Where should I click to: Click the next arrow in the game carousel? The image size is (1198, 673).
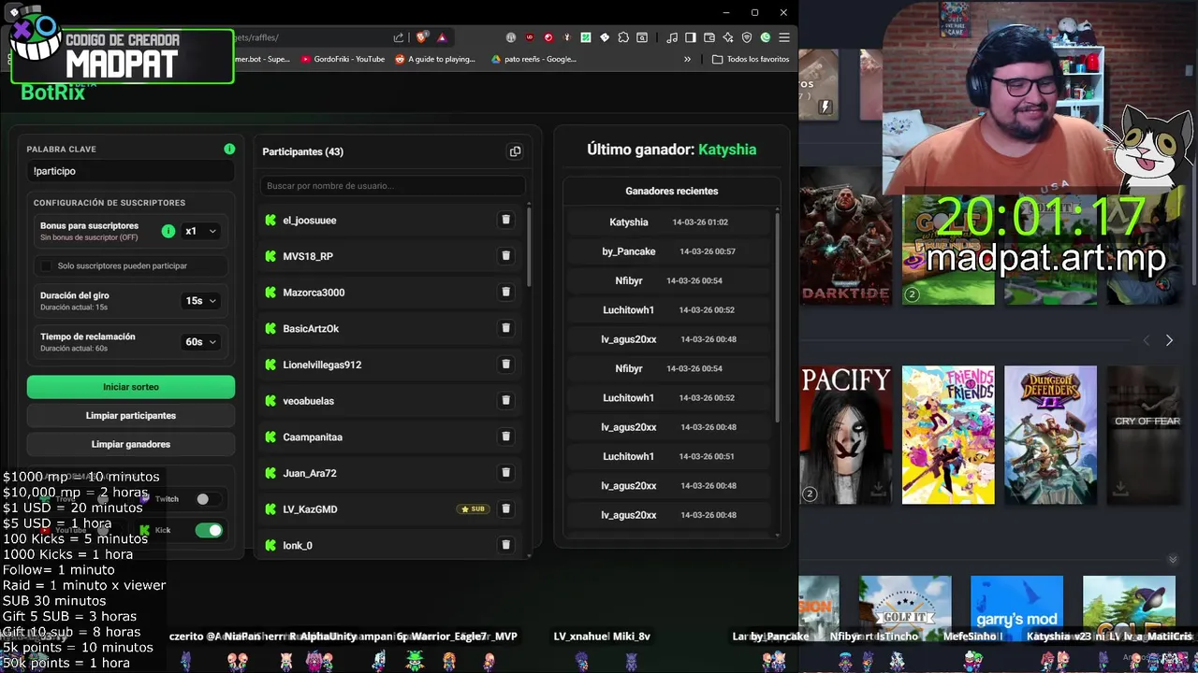click(1169, 340)
